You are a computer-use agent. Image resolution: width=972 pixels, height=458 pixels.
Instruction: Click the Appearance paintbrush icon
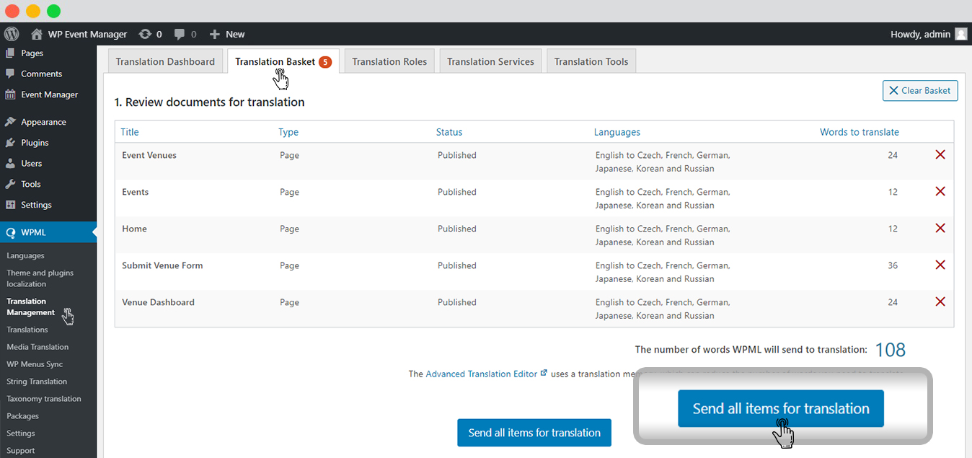pyautogui.click(x=10, y=122)
